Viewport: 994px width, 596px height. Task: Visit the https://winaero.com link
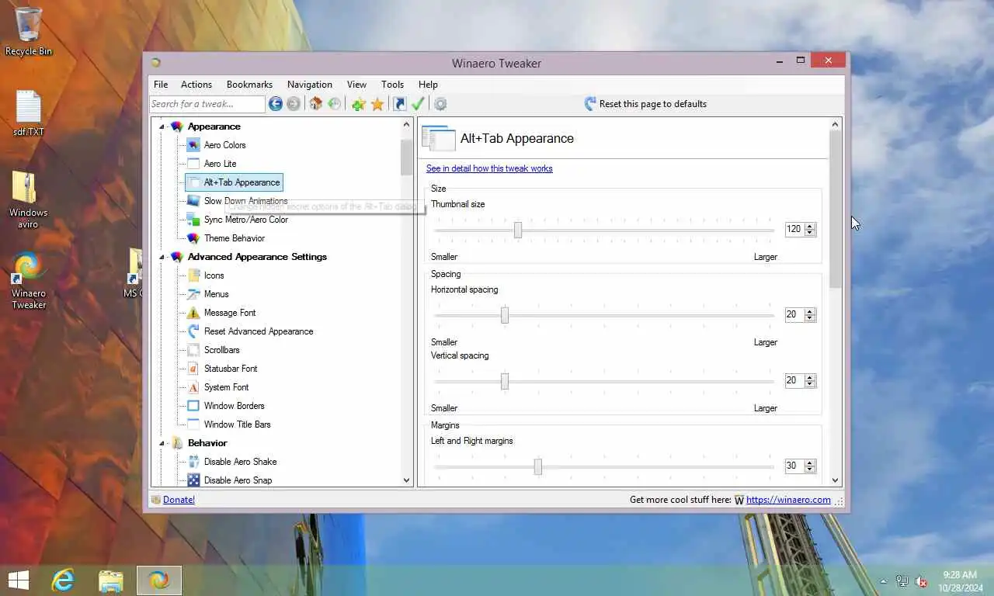(788, 500)
